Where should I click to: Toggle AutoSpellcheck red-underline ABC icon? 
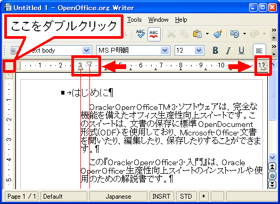[x=154, y=34]
